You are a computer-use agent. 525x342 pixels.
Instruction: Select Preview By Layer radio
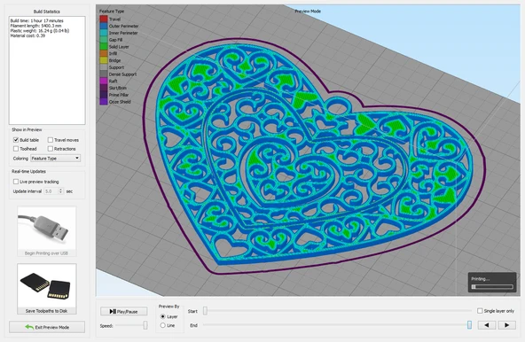tap(162, 316)
